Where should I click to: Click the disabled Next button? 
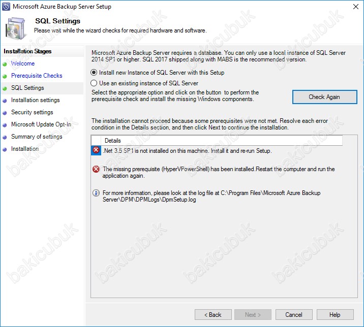[253, 315]
